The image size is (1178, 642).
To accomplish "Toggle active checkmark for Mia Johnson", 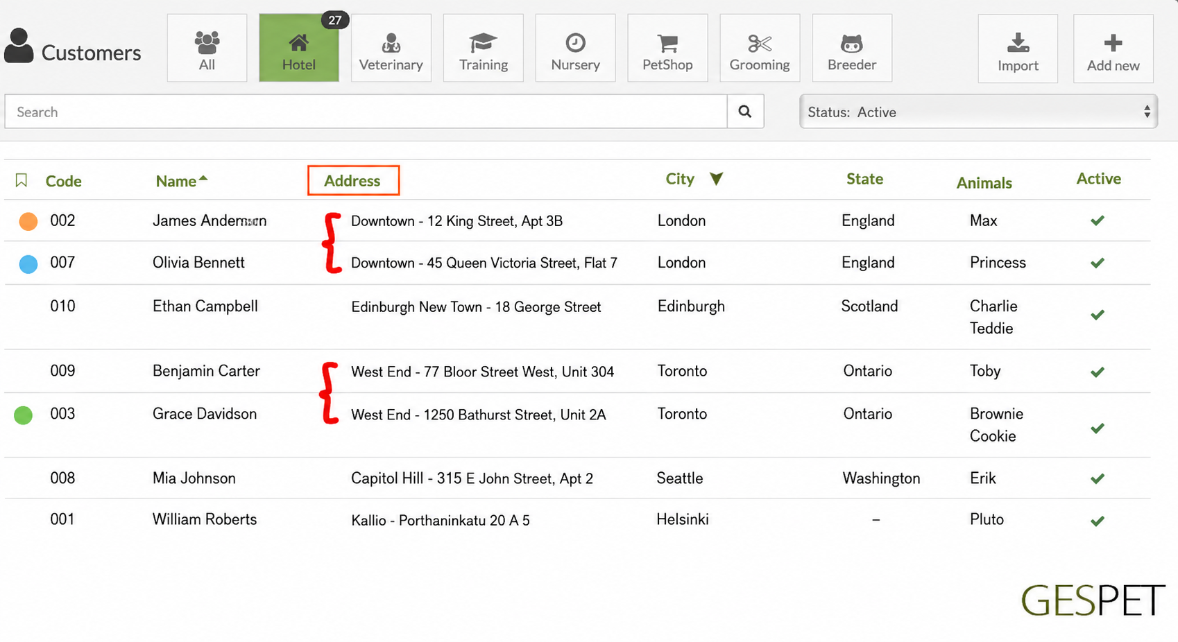I will pos(1098,478).
